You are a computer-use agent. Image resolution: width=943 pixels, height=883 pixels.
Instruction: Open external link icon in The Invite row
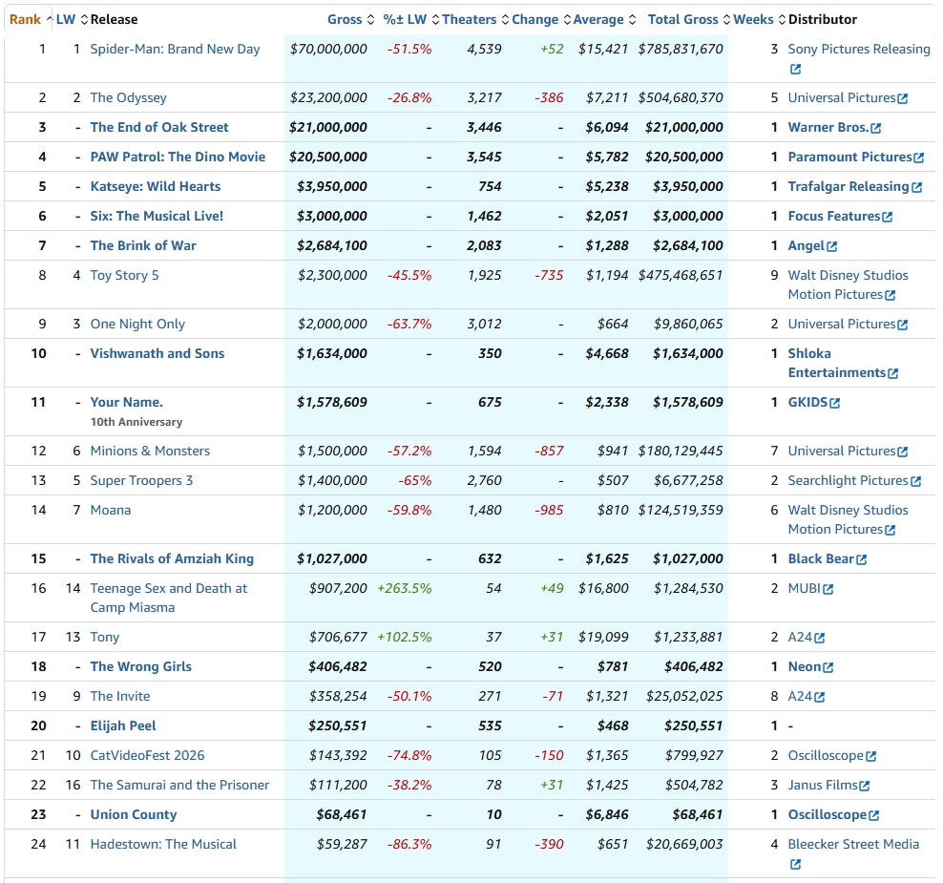[x=820, y=697]
